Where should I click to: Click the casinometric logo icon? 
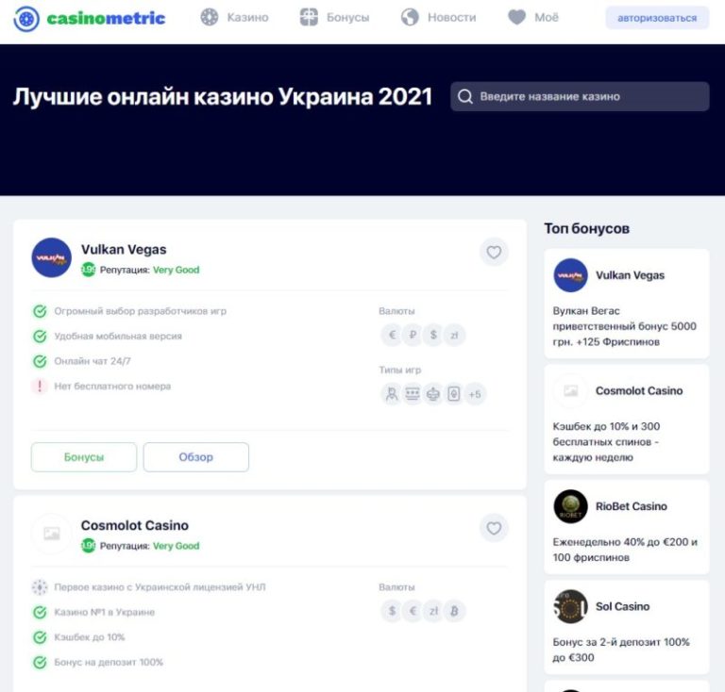26,19
